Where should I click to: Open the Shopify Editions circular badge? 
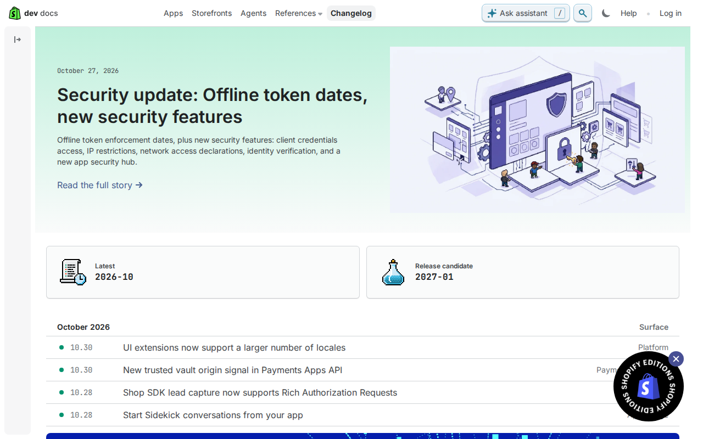pos(648,387)
